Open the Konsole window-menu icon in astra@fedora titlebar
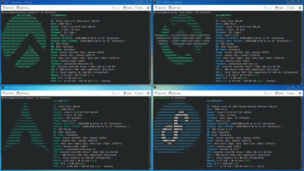Screen dimensions: 304x171 point(154,87)
